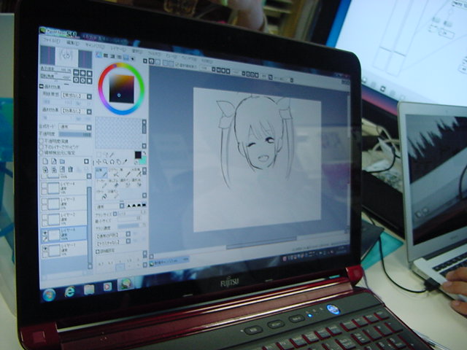Pick the Hand pan tool

[118, 162]
